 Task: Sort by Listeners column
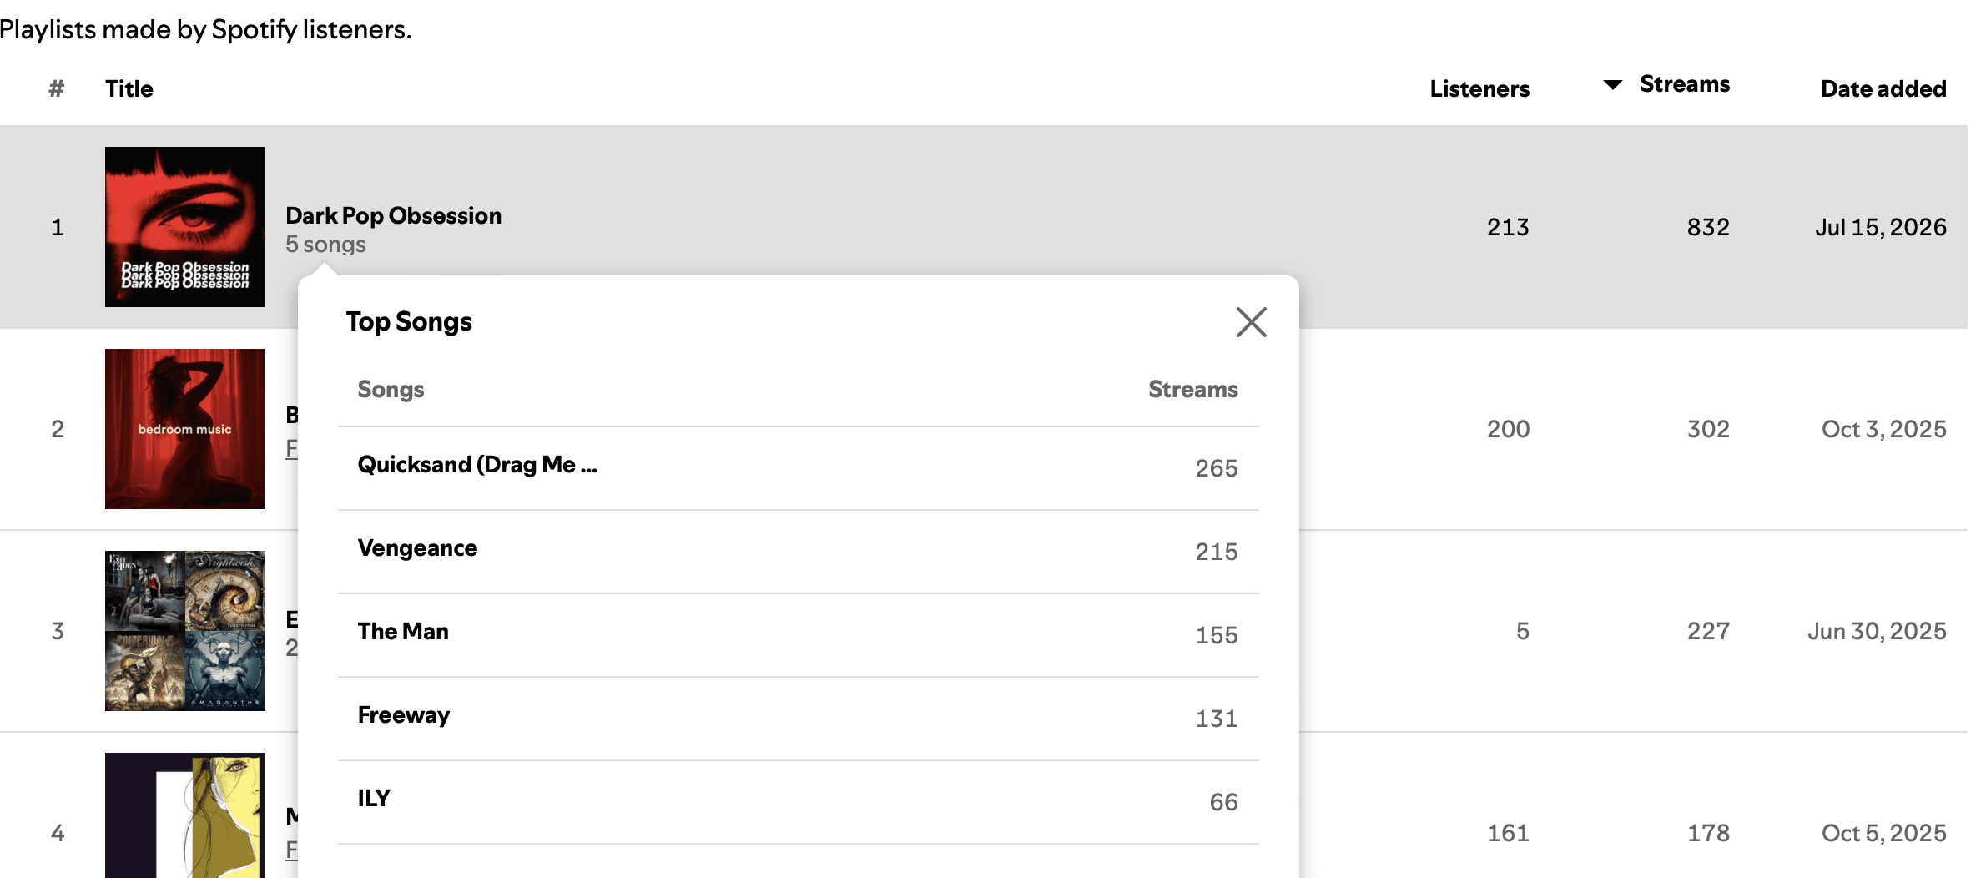click(1479, 88)
